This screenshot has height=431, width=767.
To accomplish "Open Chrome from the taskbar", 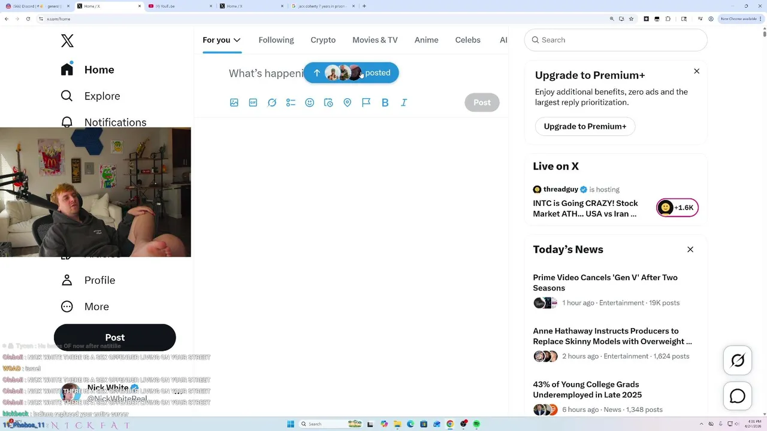I will [x=450, y=424].
